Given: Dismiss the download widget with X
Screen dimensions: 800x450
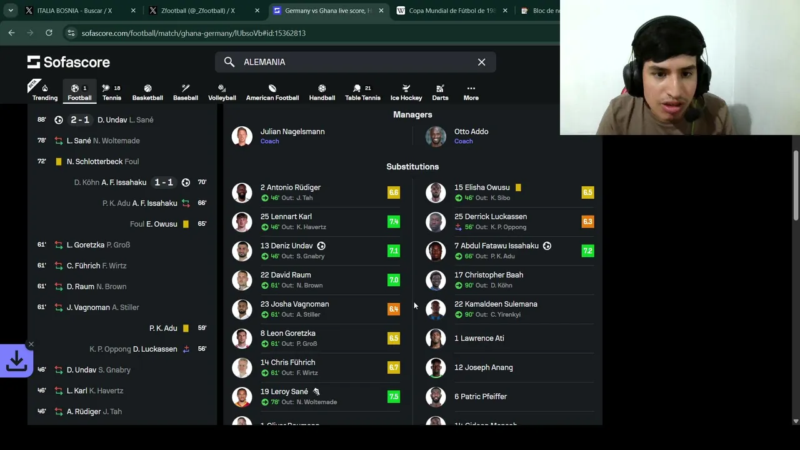Looking at the screenshot, I should point(31,344).
